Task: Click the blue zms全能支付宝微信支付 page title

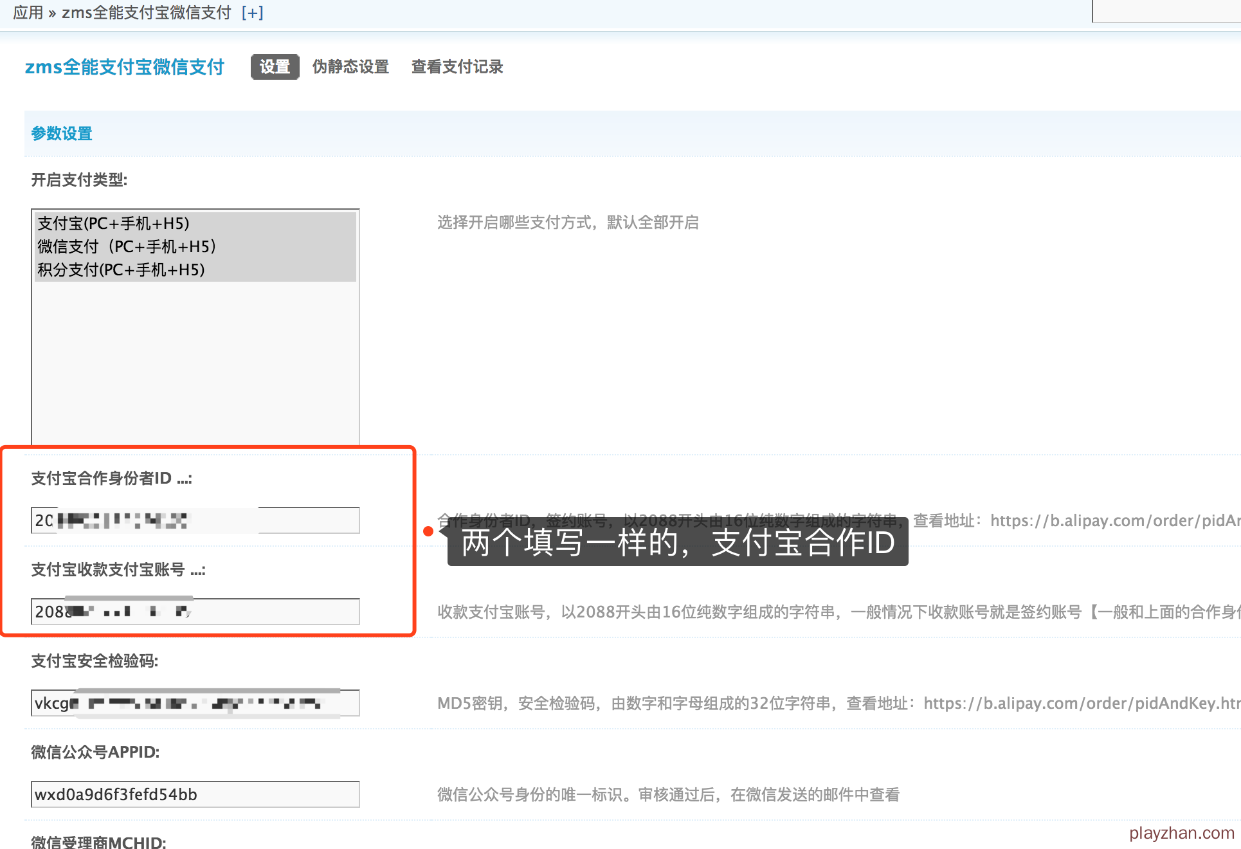Action: click(x=124, y=67)
